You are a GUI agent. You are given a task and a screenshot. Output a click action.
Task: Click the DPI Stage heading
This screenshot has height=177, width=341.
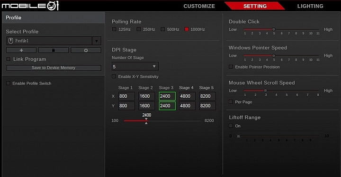pyautogui.click(x=124, y=50)
